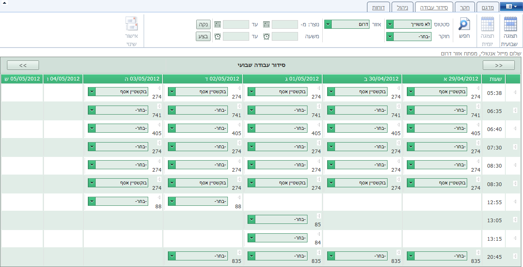Click the small arrow beside the 05:38 hour

[x=515, y=93]
